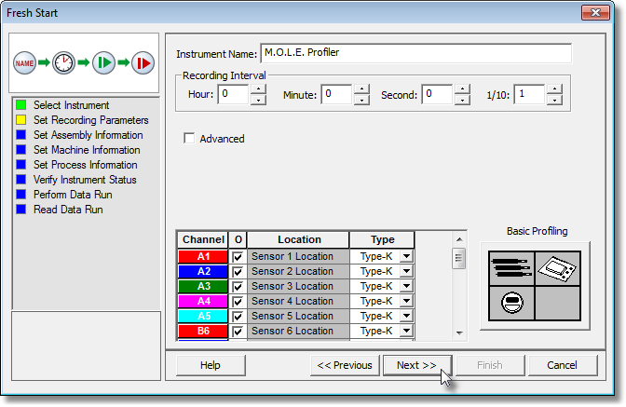626x407 pixels.
Task: Click the Second input field
Action: [x=438, y=94]
